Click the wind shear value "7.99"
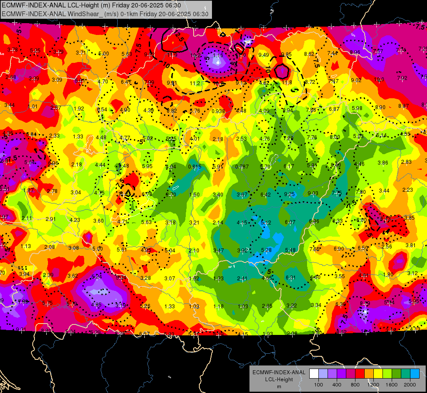The image size is (427, 393). 149,83
